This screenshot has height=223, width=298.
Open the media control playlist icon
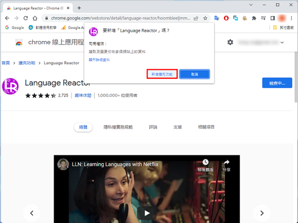pos(263,18)
